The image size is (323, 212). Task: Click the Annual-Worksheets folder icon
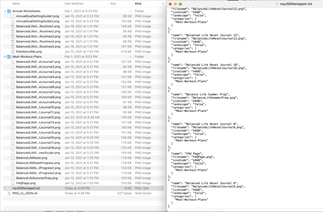tap(9, 11)
